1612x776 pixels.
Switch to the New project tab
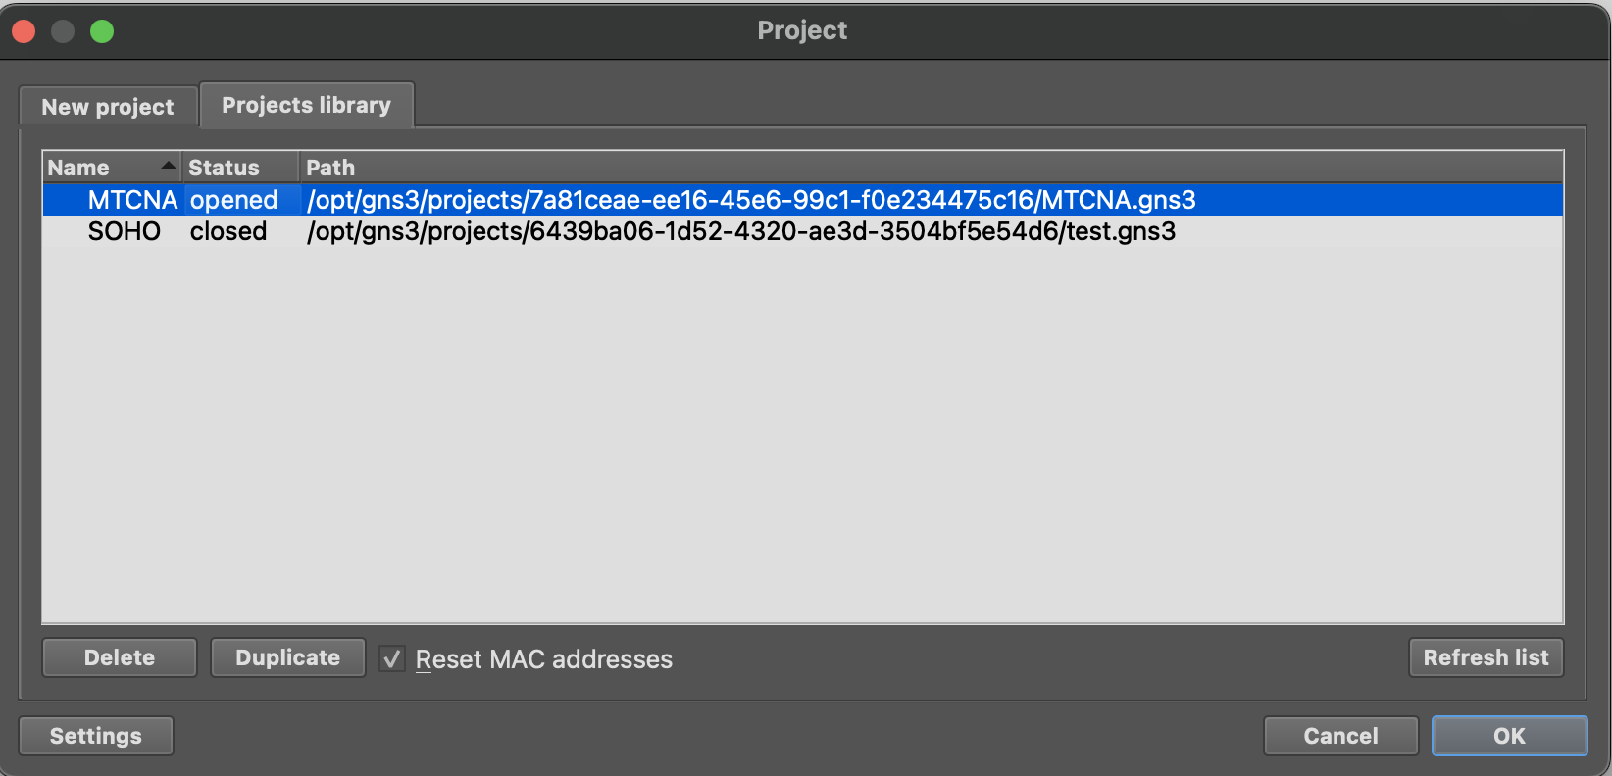tap(108, 107)
